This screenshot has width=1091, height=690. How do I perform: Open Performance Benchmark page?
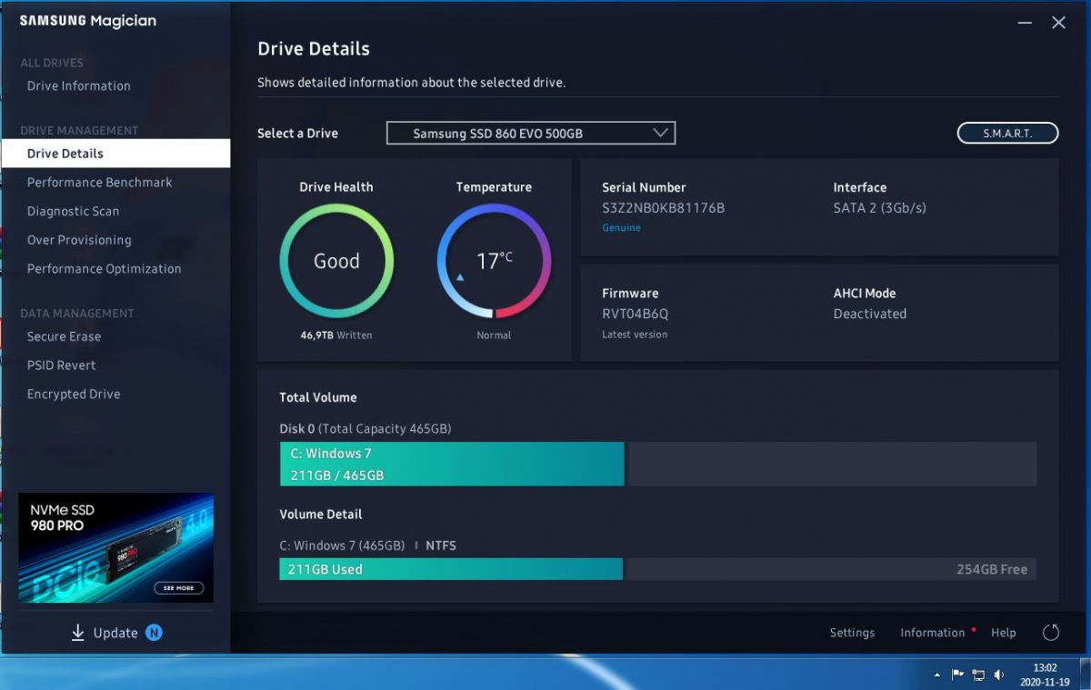pos(100,182)
